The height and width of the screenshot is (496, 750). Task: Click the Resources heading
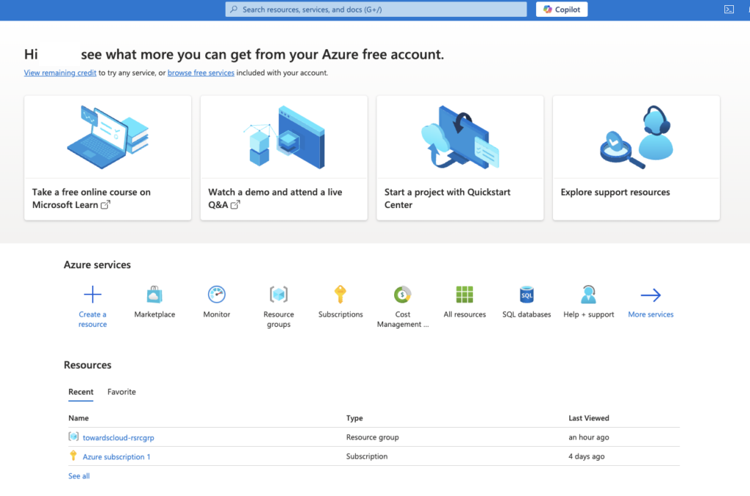(x=88, y=365)
